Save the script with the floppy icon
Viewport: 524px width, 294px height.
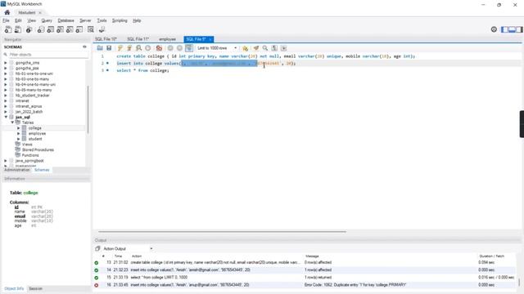tap(109, 48)
